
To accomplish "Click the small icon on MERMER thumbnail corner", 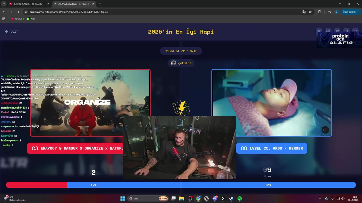I will tap(325, 130).
